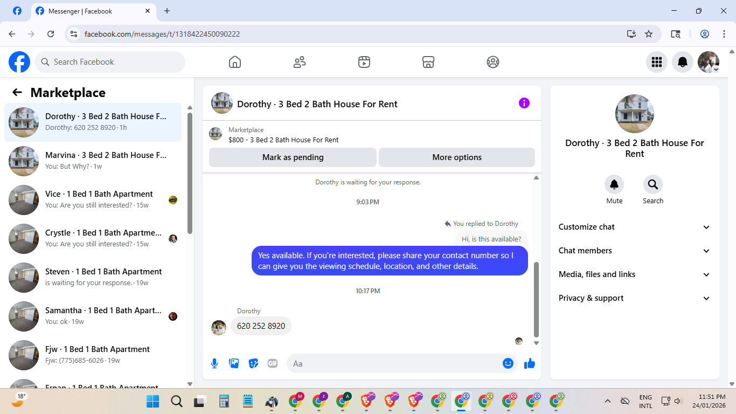The width and height of the screenshot is (736, 414).
Task: Install app icon in address bar
Action: [x=631, y=34]
